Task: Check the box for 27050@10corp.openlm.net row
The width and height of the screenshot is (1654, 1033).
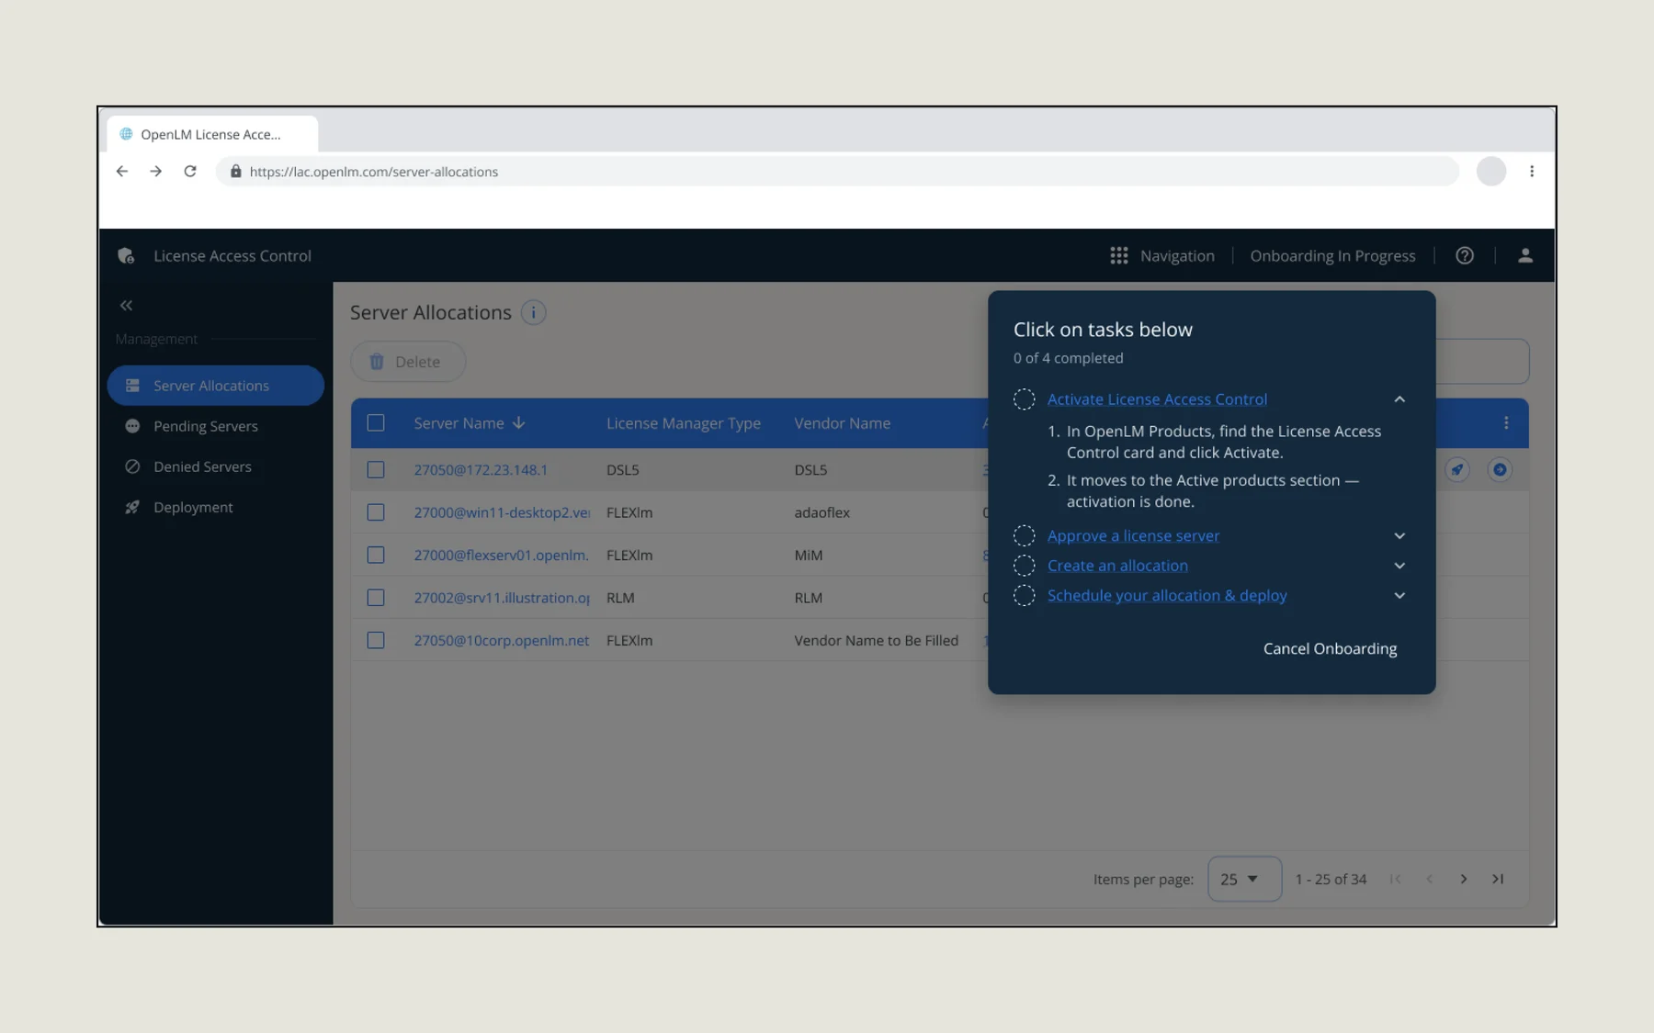Action: point(376,641)
